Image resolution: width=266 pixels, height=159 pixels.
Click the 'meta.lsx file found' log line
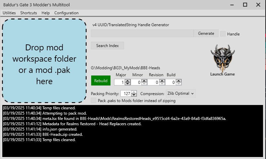114,119
